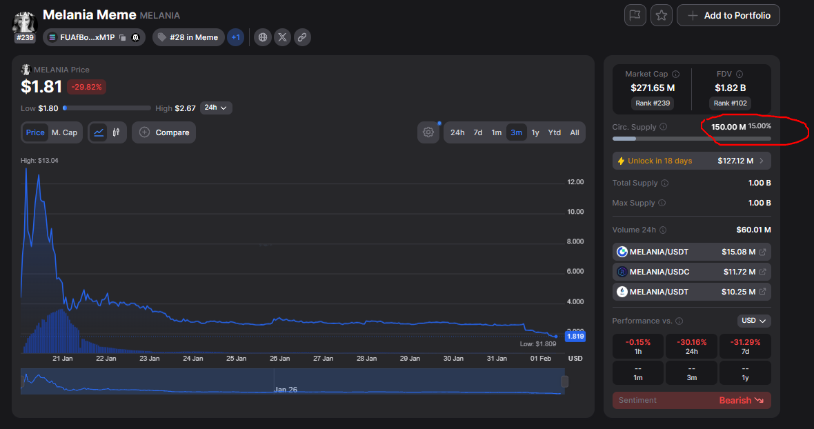Select the All timeframe

tap(575, 133)
